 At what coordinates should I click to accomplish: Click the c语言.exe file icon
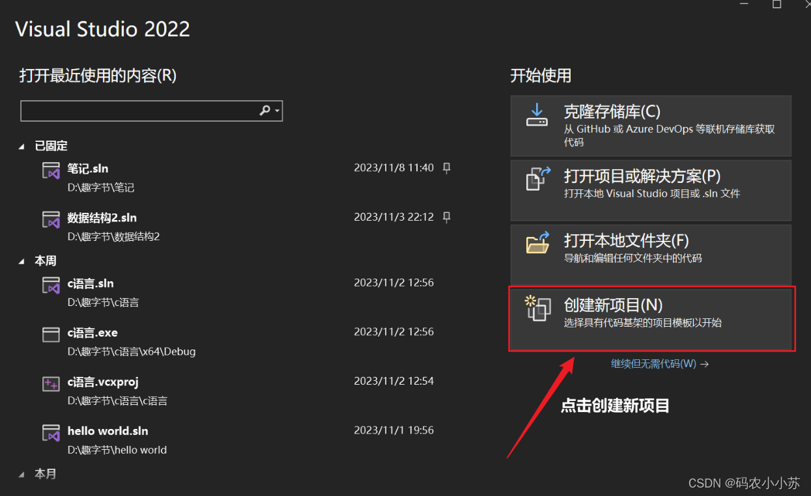(51, 335)
